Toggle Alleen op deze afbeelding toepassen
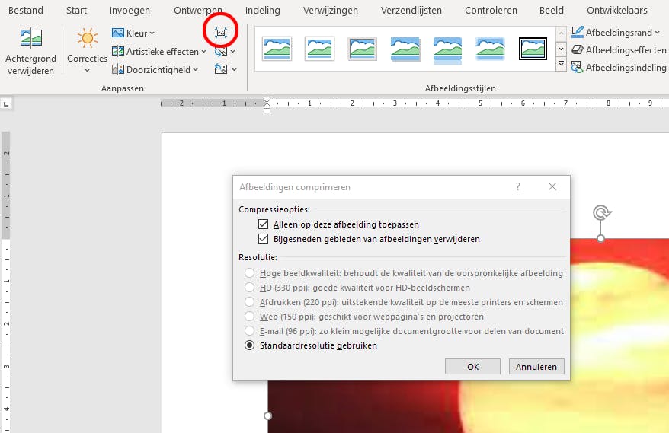Screen dimensions: 669x433 [x=263, y=224]
